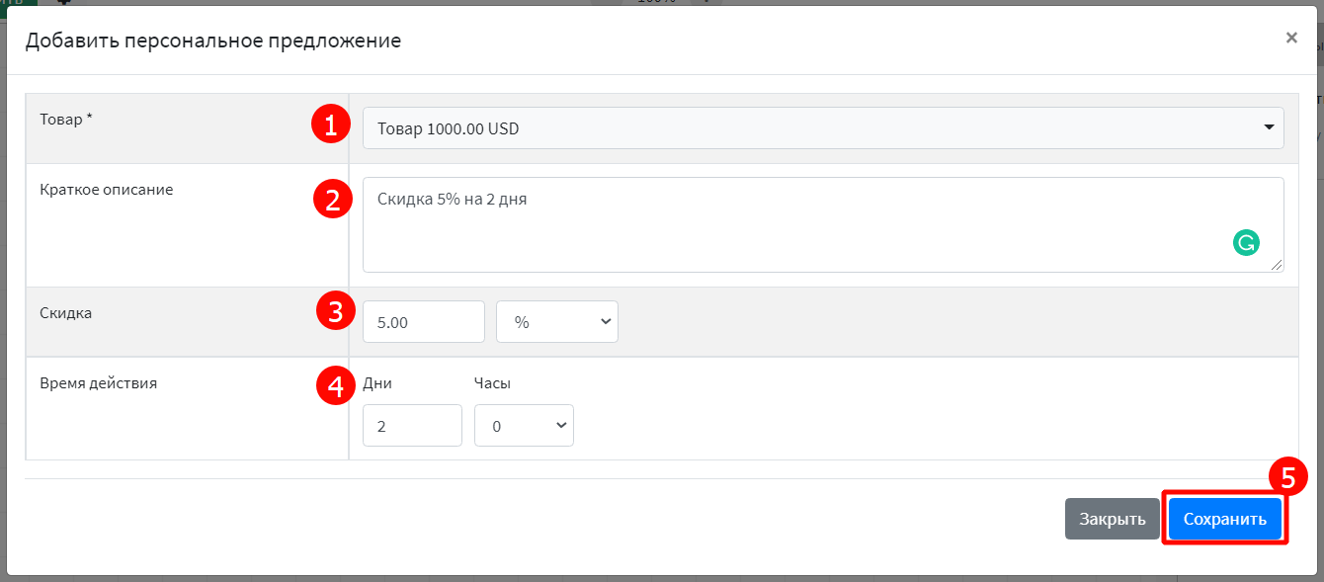1324x582 pixels.
Task: Click the description textarea resize handle
Action: (x=1278, y=266)
